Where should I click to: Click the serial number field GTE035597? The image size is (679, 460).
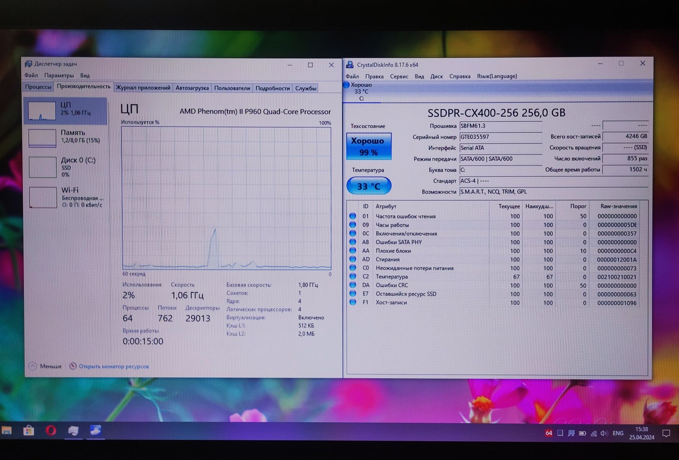point(501,137)
